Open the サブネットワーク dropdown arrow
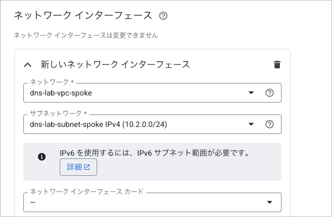Viewport: 332px width, 217px height. point(251,124)
